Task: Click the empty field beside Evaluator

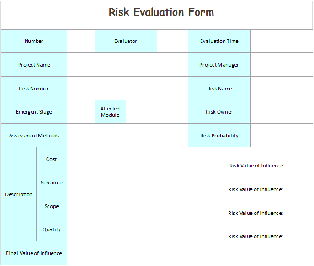Action: (172, 42)
